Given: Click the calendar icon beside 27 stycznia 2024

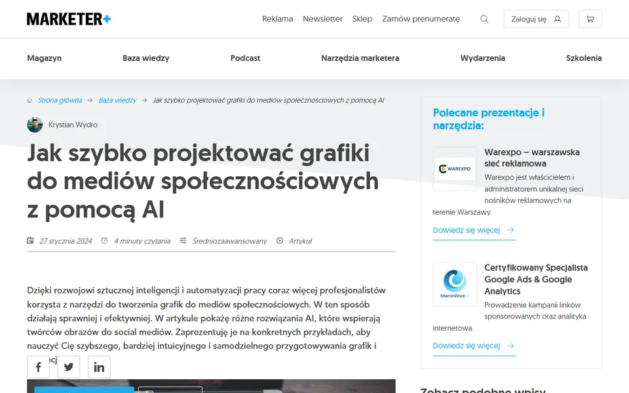Looking at the screenshot, I should (x=30, y=240).
